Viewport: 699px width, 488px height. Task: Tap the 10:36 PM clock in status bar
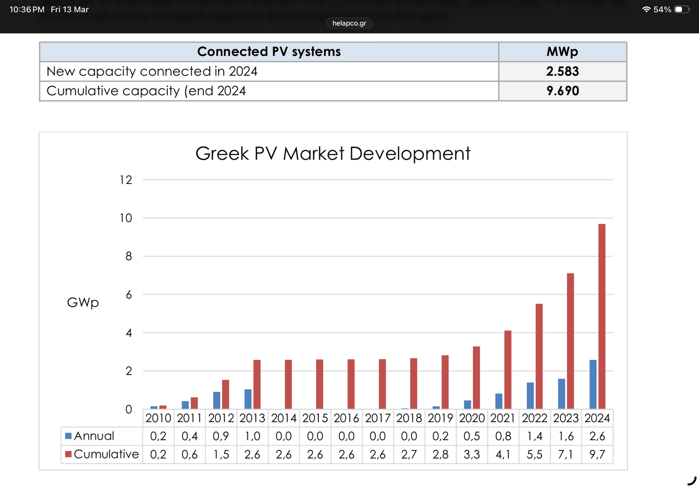pos(27,9)
